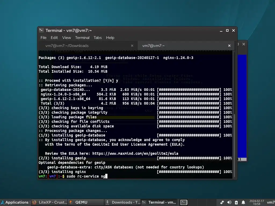Click the date and time clock
Viewport: 275px width, 206px height.
point(256,202)
